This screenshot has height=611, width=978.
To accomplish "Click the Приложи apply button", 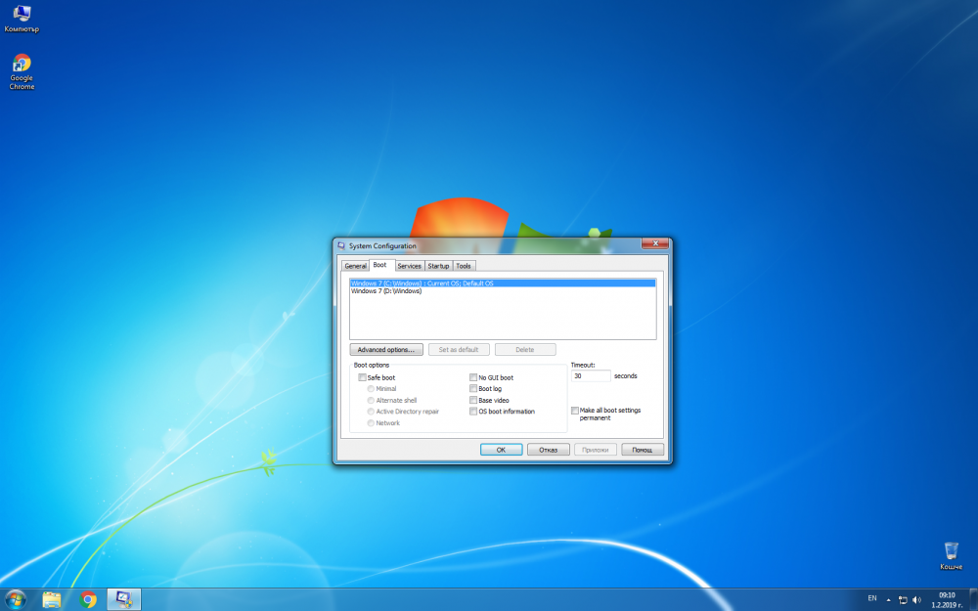I will click(596, 450).
